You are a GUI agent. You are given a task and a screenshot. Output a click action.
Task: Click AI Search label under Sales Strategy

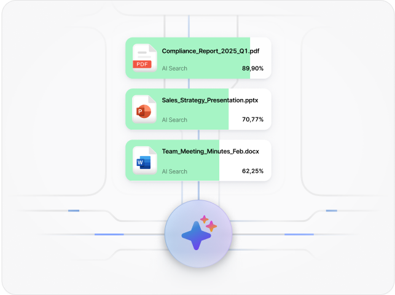point(174,120)
